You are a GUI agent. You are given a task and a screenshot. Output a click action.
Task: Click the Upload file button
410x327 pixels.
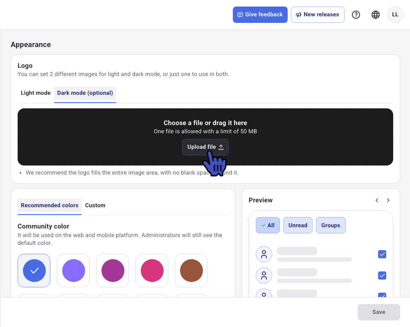click(x=205, y=147)
